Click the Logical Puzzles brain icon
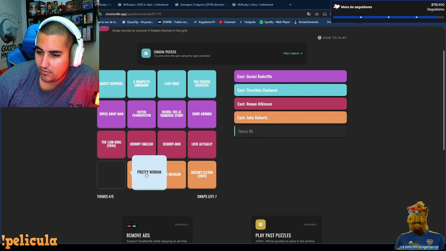 146,53
